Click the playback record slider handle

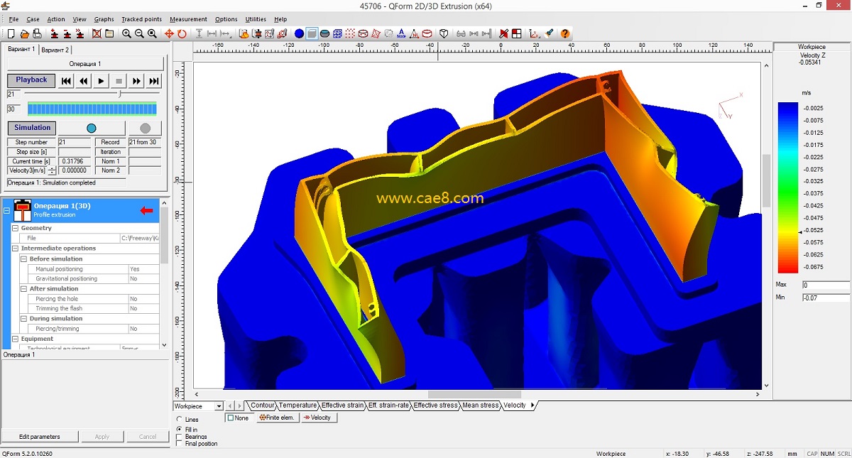click(x=120, y=94)
